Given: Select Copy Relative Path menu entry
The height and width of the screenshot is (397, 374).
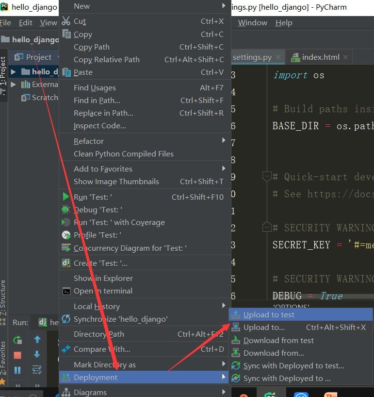Looking at the screenshot, I should coord(145,59).
